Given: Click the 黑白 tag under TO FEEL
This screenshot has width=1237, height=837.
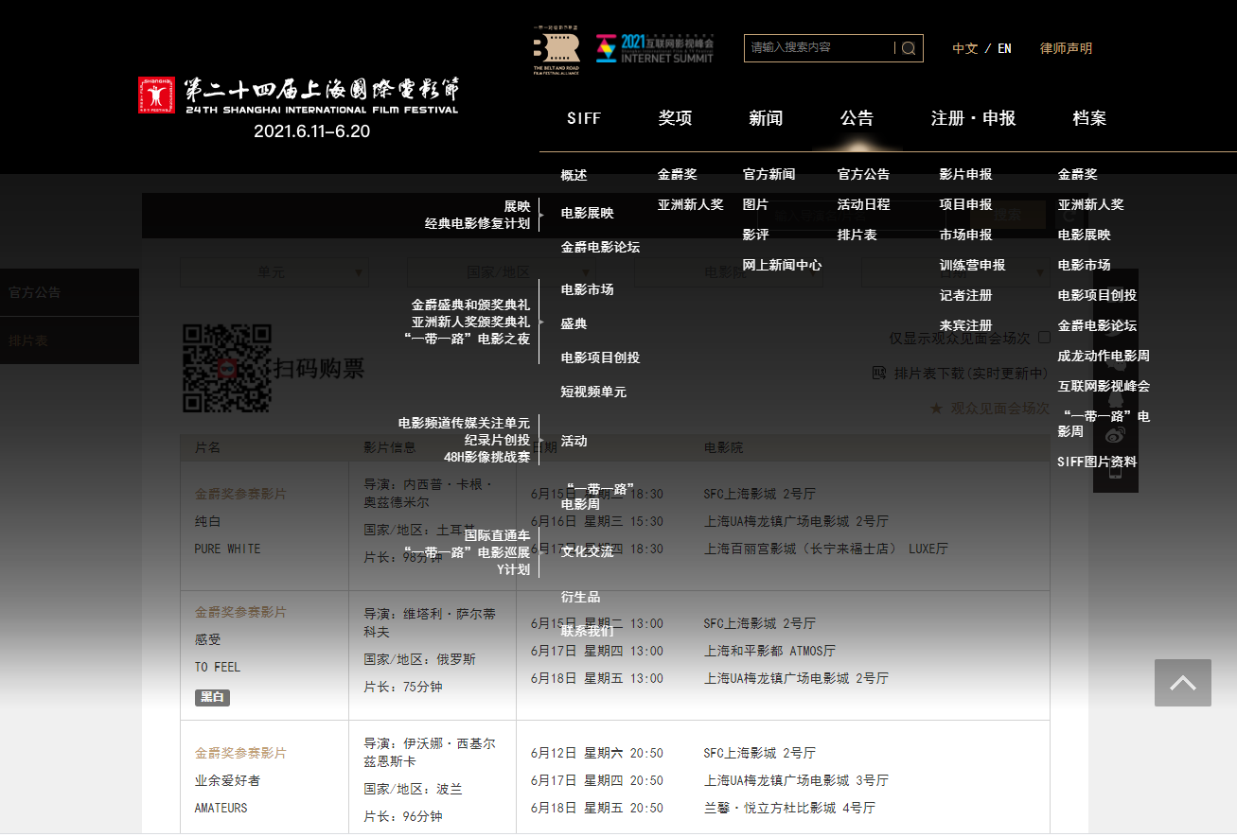Looking at the screenshot, I should (x=212, y=697).
